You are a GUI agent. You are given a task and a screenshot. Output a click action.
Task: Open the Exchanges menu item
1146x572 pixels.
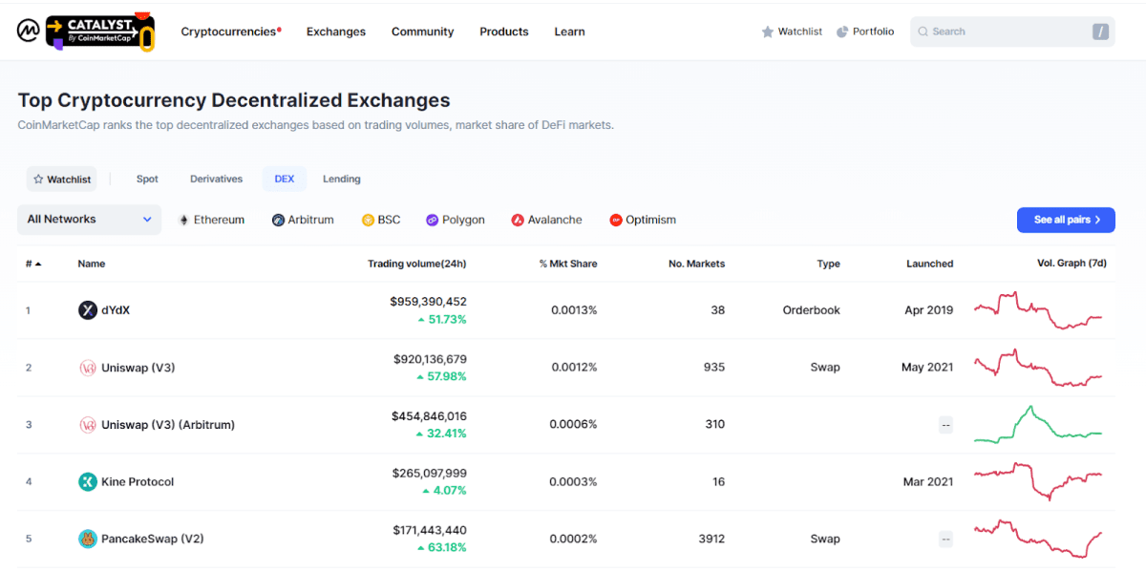pos(335,32)
